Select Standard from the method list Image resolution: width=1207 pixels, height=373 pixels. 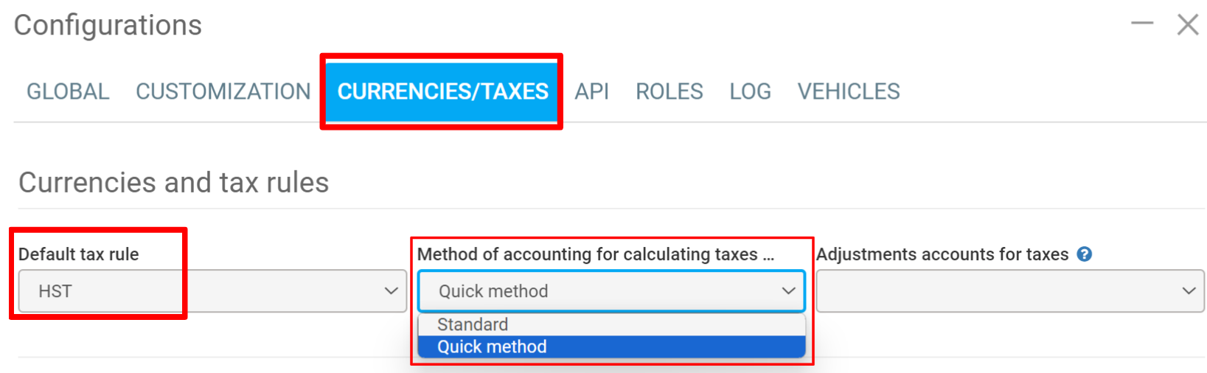pos(473,324)
